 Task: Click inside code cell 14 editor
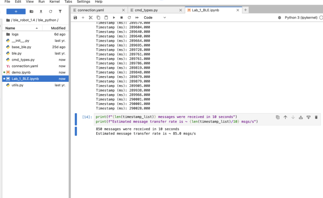tap(178, 119)
